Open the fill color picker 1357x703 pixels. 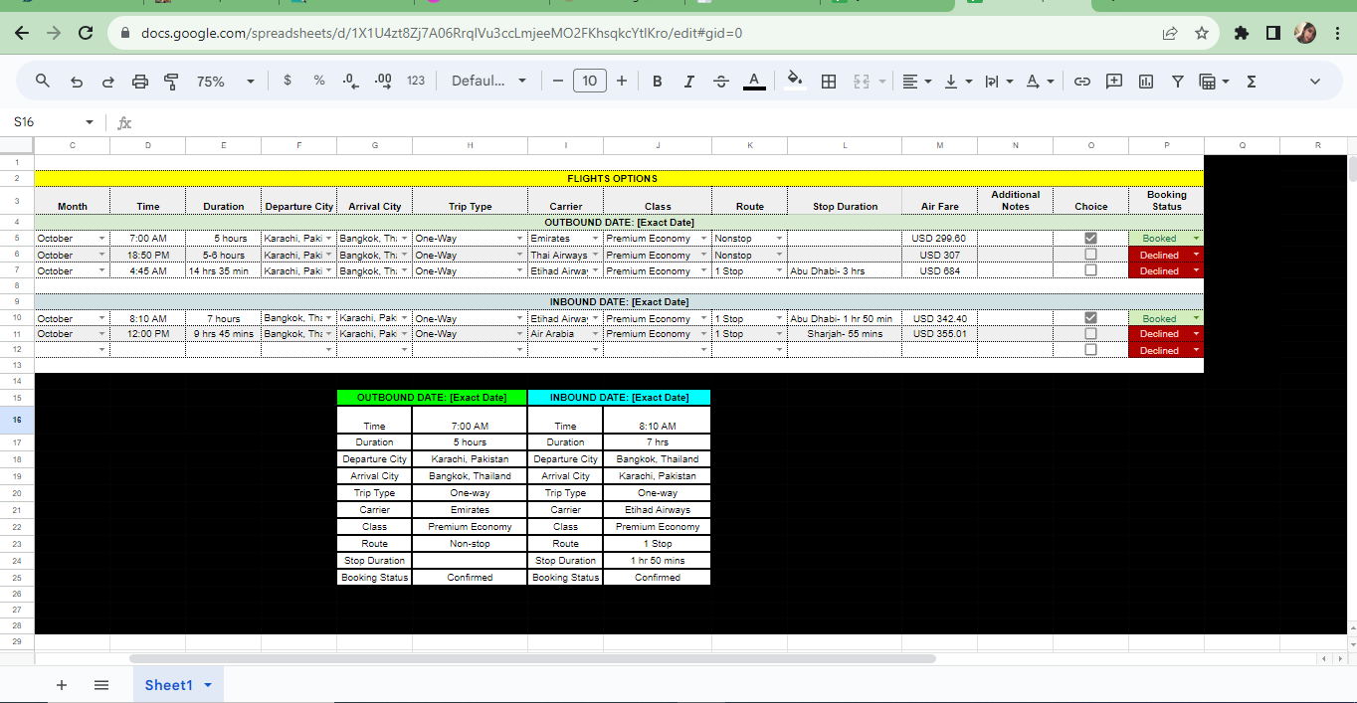(x=794, y=82)
